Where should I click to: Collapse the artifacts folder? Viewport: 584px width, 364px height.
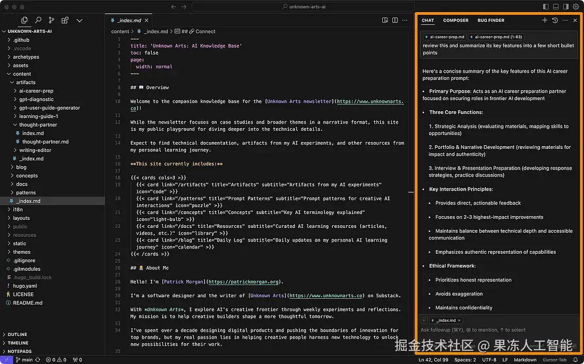52,82
